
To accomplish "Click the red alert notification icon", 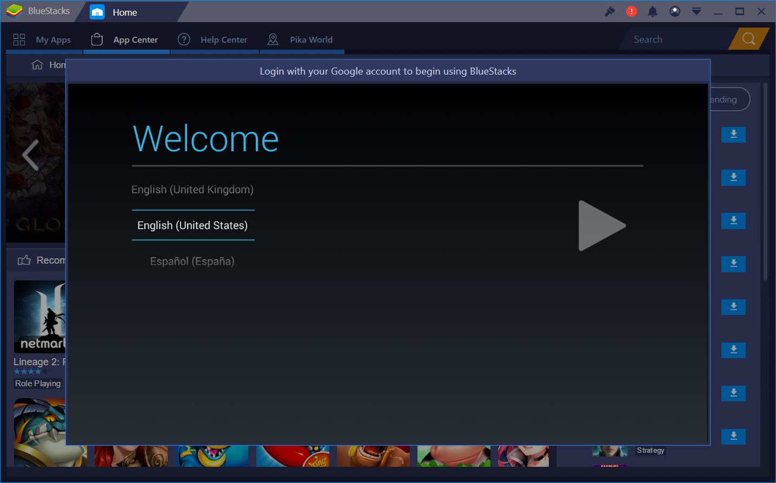I will pyautogui.click(x=632, y=11).
